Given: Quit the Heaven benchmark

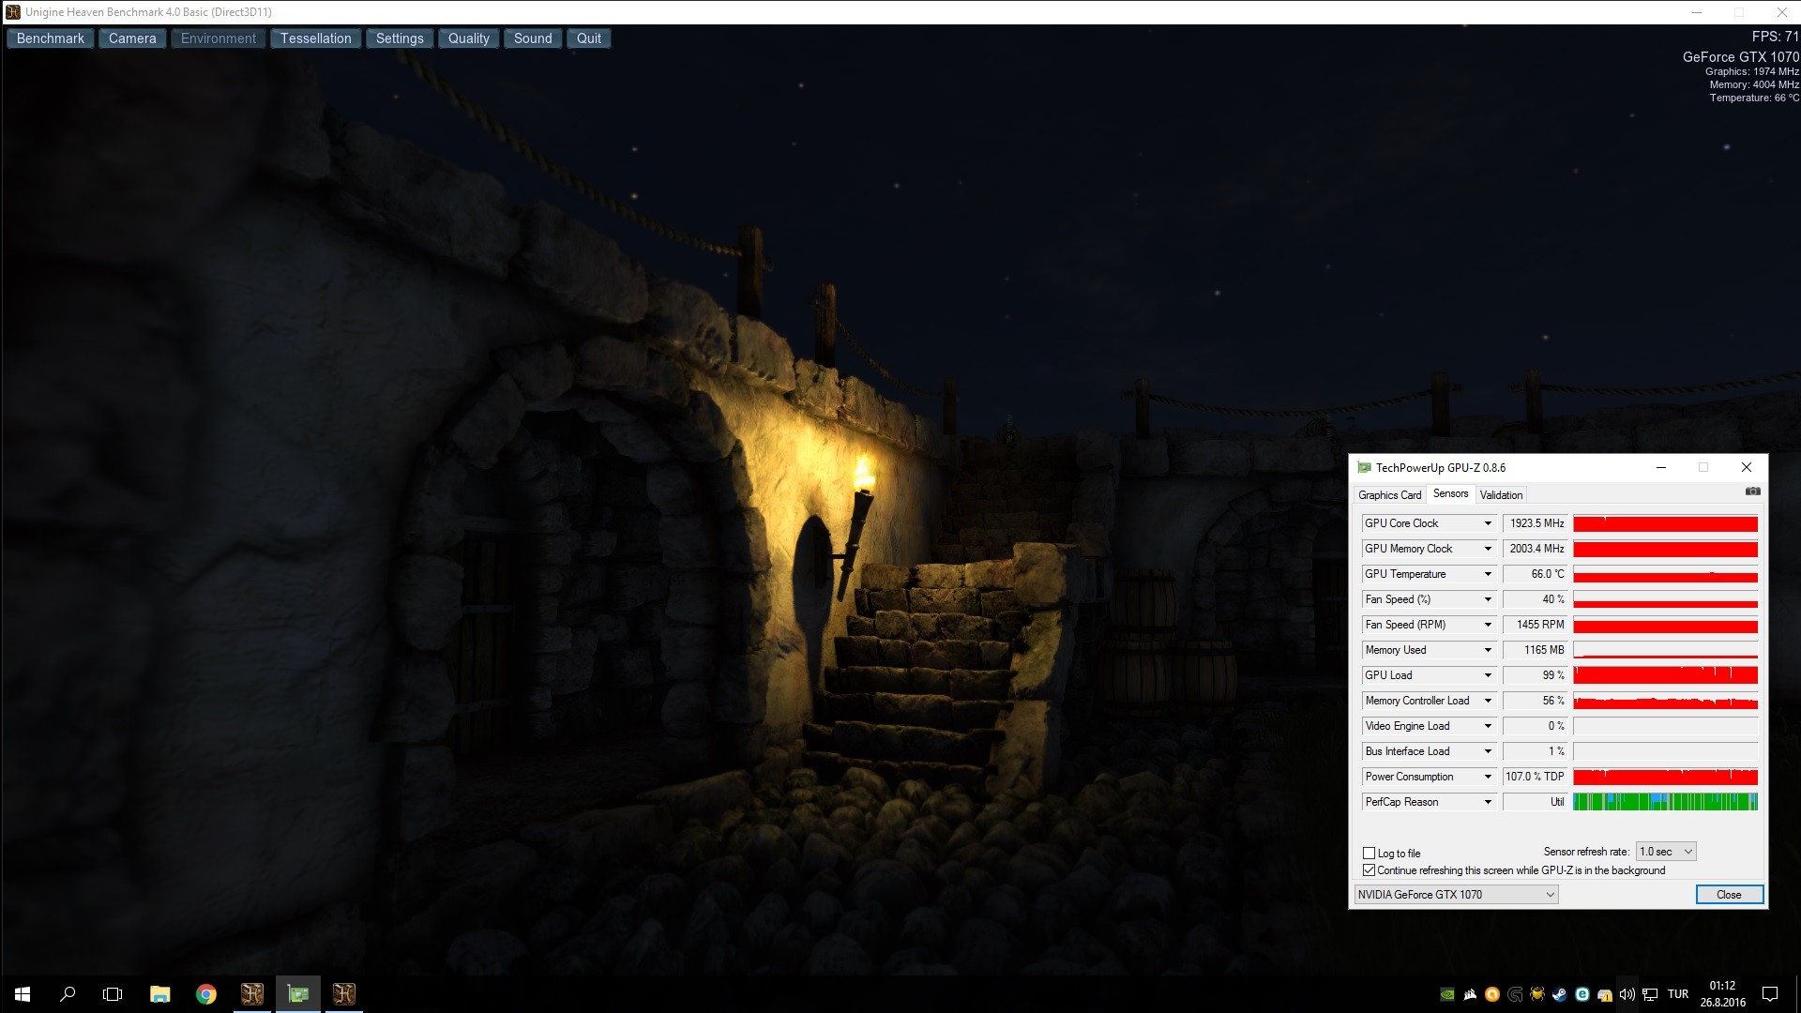Looking at the screenshot, I should 589,38.
